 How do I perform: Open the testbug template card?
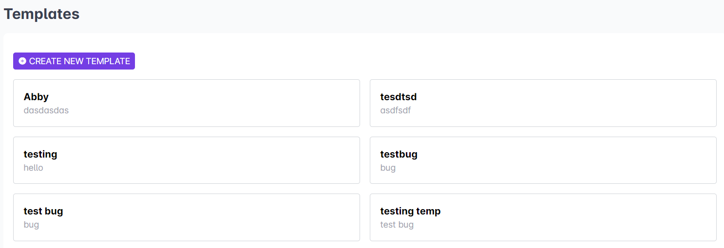click(x=543, y=160)
